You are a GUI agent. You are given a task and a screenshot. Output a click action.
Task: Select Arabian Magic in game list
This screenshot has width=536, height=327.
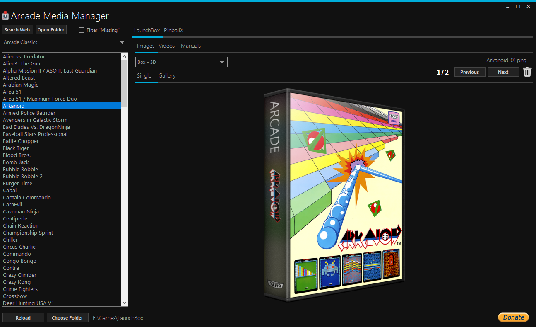(62, 85)
